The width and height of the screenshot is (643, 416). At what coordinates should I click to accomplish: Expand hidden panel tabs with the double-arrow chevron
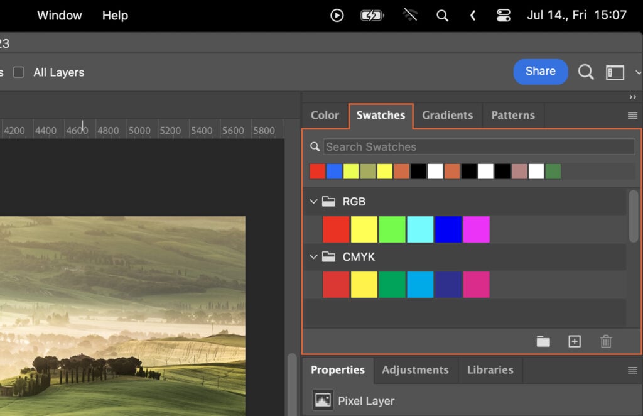[633, 97]
